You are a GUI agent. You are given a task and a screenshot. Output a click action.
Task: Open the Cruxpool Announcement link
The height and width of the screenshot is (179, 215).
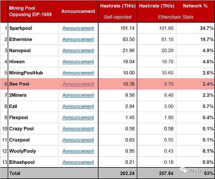78,140
